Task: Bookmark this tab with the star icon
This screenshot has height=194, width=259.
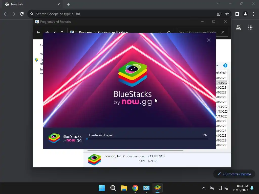Action: pyautogui.click(x=227, y=14)
